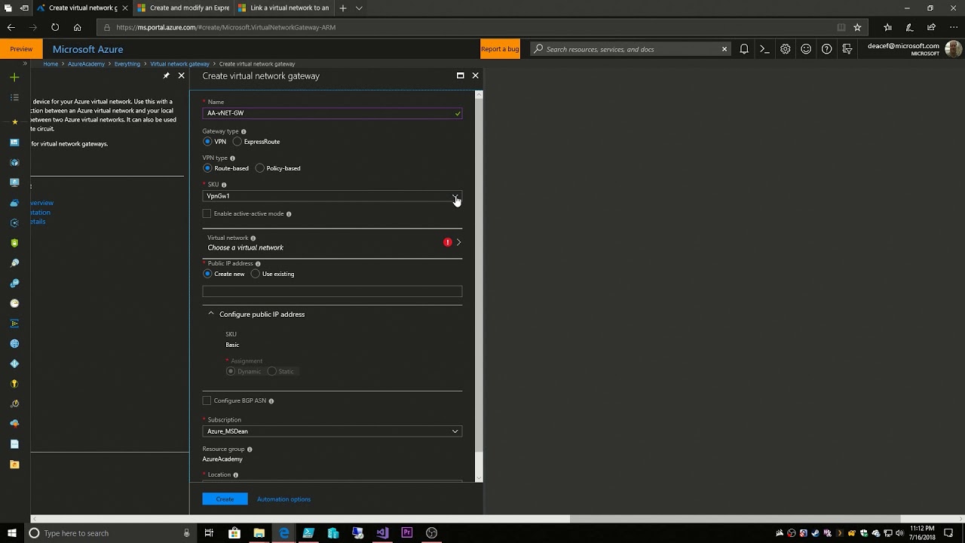The image size is (965, 543).
Task: Go to Home breadcrumb
Action: 51,64
